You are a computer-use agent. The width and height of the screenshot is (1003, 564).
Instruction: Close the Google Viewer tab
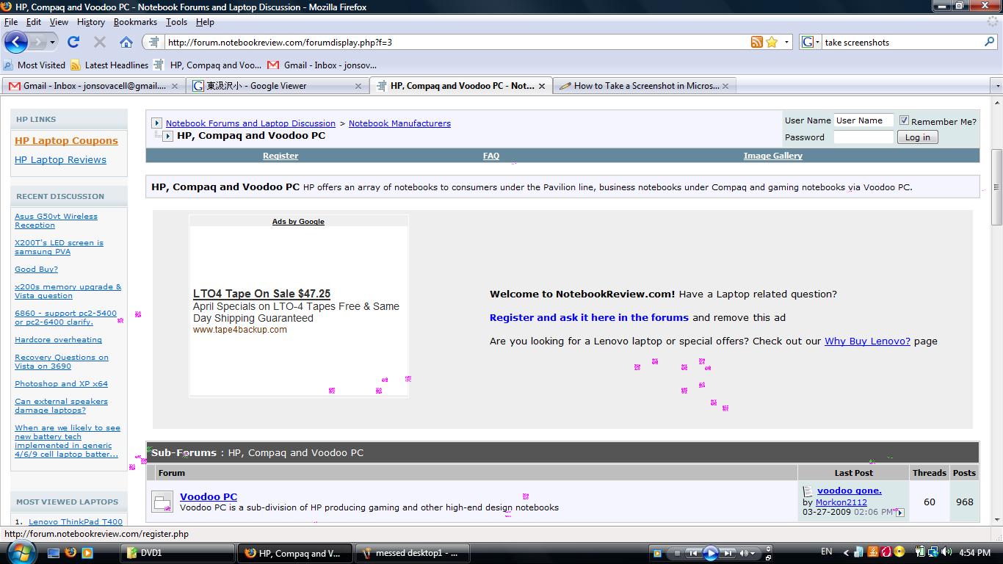358,86
